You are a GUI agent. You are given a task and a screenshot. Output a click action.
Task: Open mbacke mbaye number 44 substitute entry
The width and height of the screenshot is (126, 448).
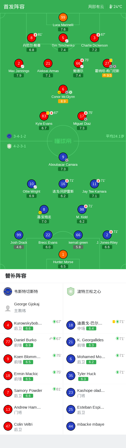point(94,426)
